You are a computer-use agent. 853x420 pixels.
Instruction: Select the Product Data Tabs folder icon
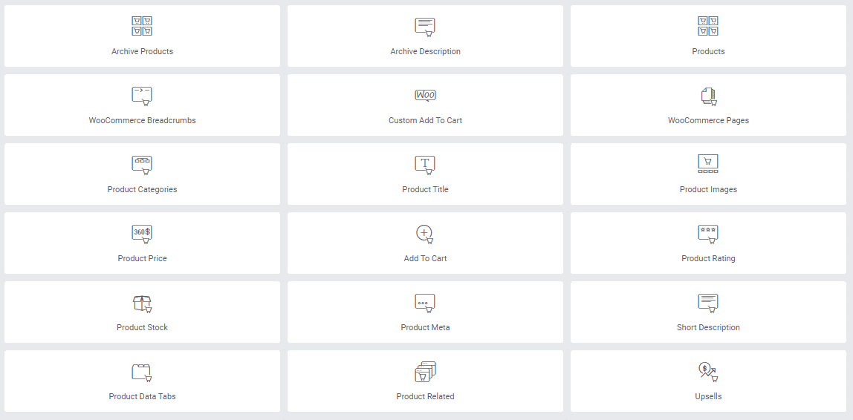pos(142,373)
